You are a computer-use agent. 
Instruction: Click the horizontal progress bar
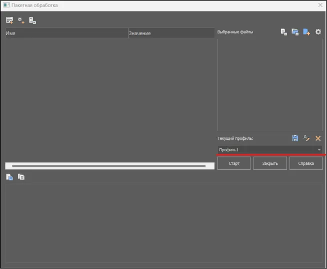(x=109, y=166)
